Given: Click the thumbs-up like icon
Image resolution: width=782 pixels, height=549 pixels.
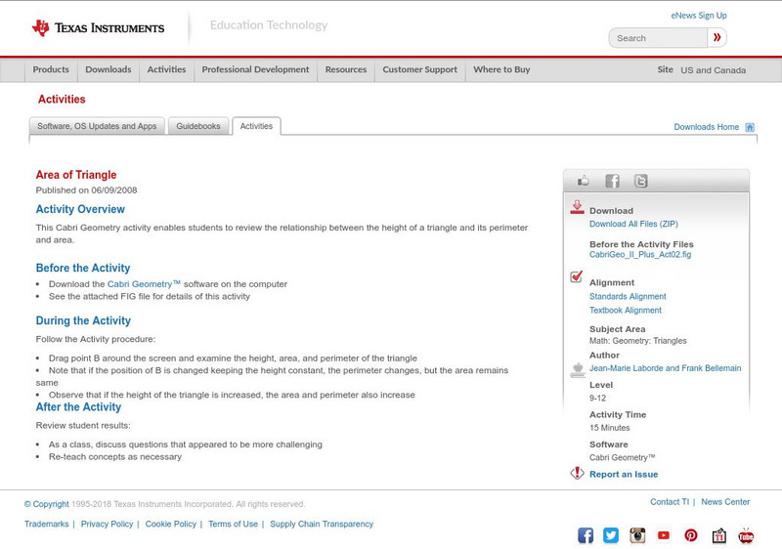Looking at the screenshot, I should click(x=583, y=181).
